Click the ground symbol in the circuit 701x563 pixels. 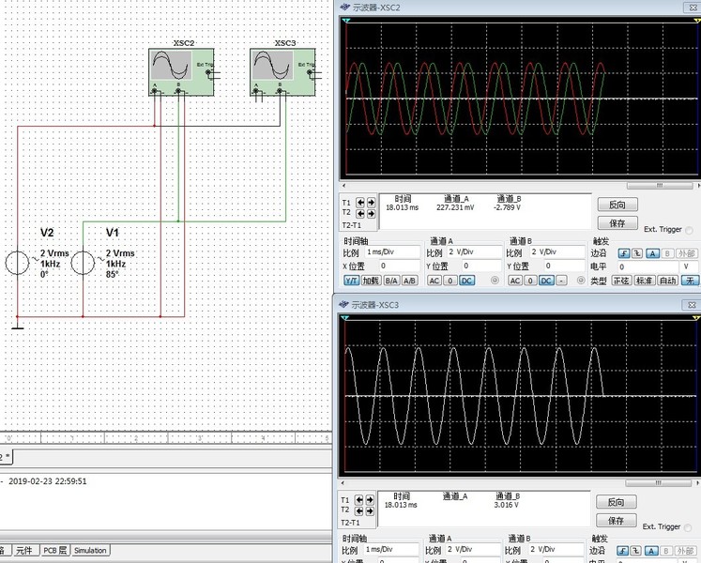[x=17, y=326]
